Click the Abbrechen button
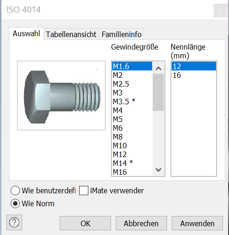 click(x=141, y=223)
